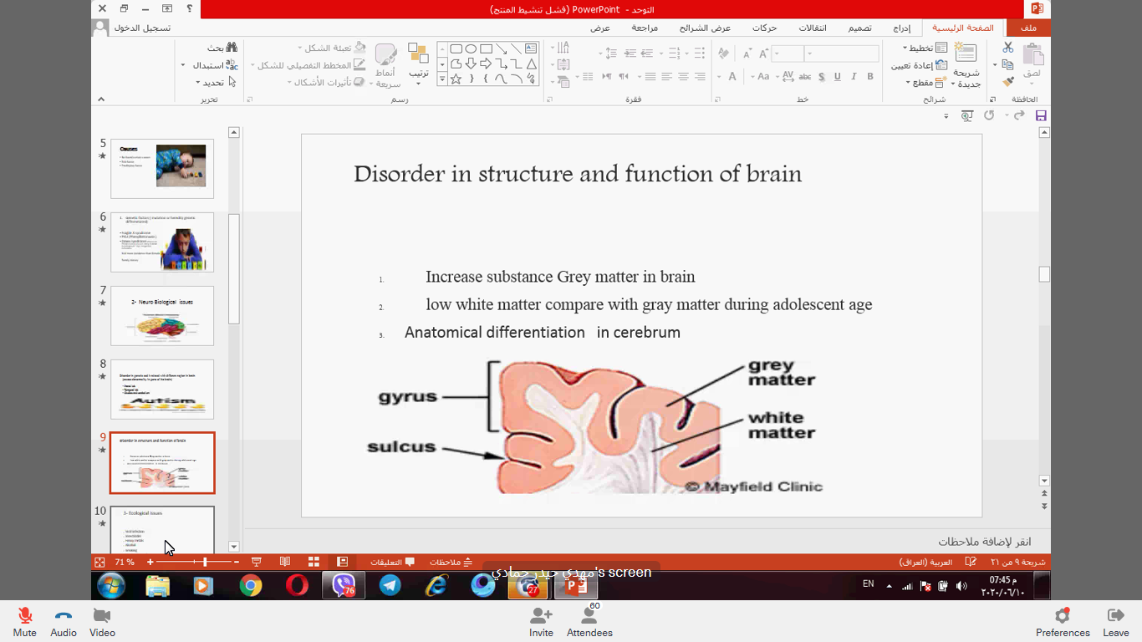Screen dimensions: 1142x642
Task: Click the Line Spacing icon
Action: [x=611, y=53]
